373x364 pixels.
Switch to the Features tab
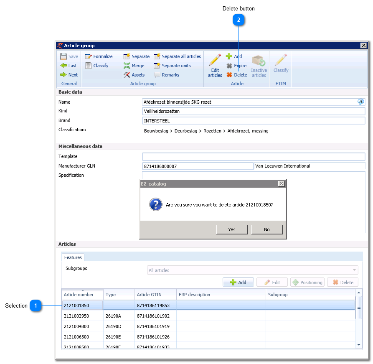pos(73,257)
